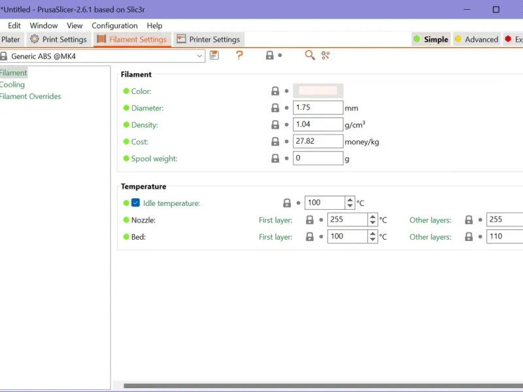523x392 pixels.
Task: Click lock icon for Bed other layers
Action: (x=469, y=237)
